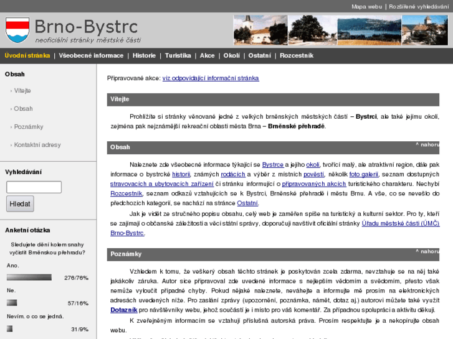Image resolution: width=453 pixels, height=339 pixels.
Task: Open Rozšířené vyhledávání in the top bar
Action: [419, 7]
